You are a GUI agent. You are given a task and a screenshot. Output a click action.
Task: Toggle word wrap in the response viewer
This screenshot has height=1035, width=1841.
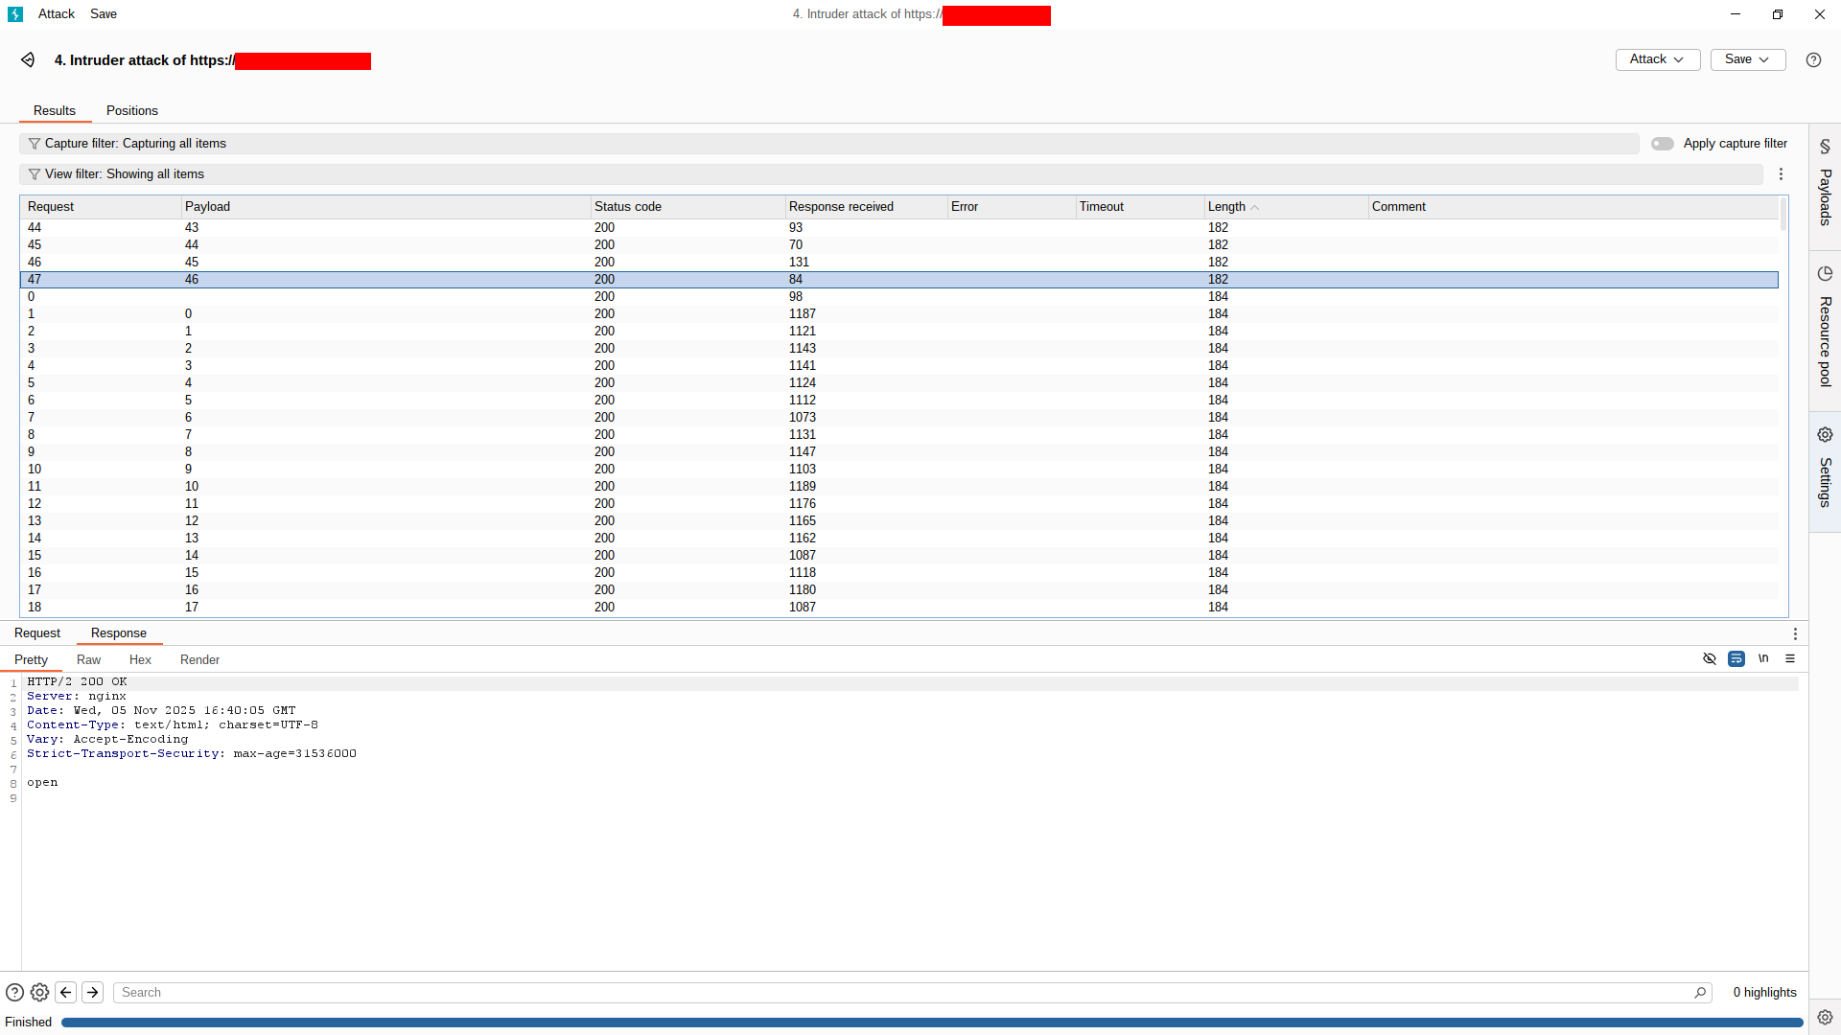coord(1736,659)
